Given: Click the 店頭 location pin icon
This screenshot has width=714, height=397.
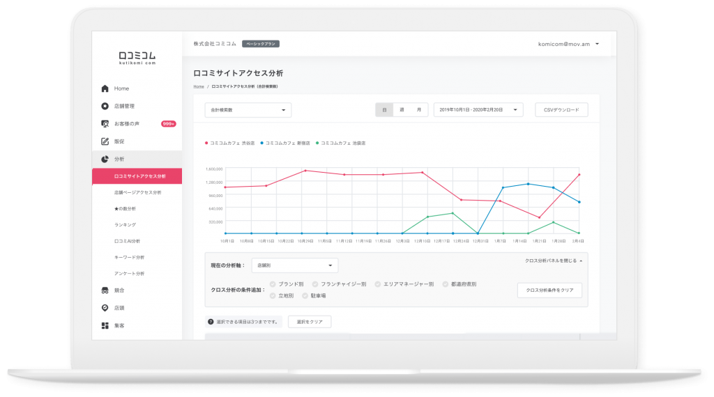Looking at the screenshot, I should [105, 308].
